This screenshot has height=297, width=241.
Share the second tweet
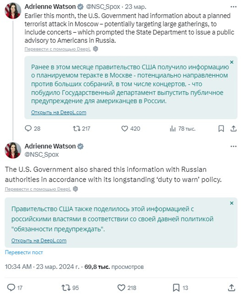point(231,288)
